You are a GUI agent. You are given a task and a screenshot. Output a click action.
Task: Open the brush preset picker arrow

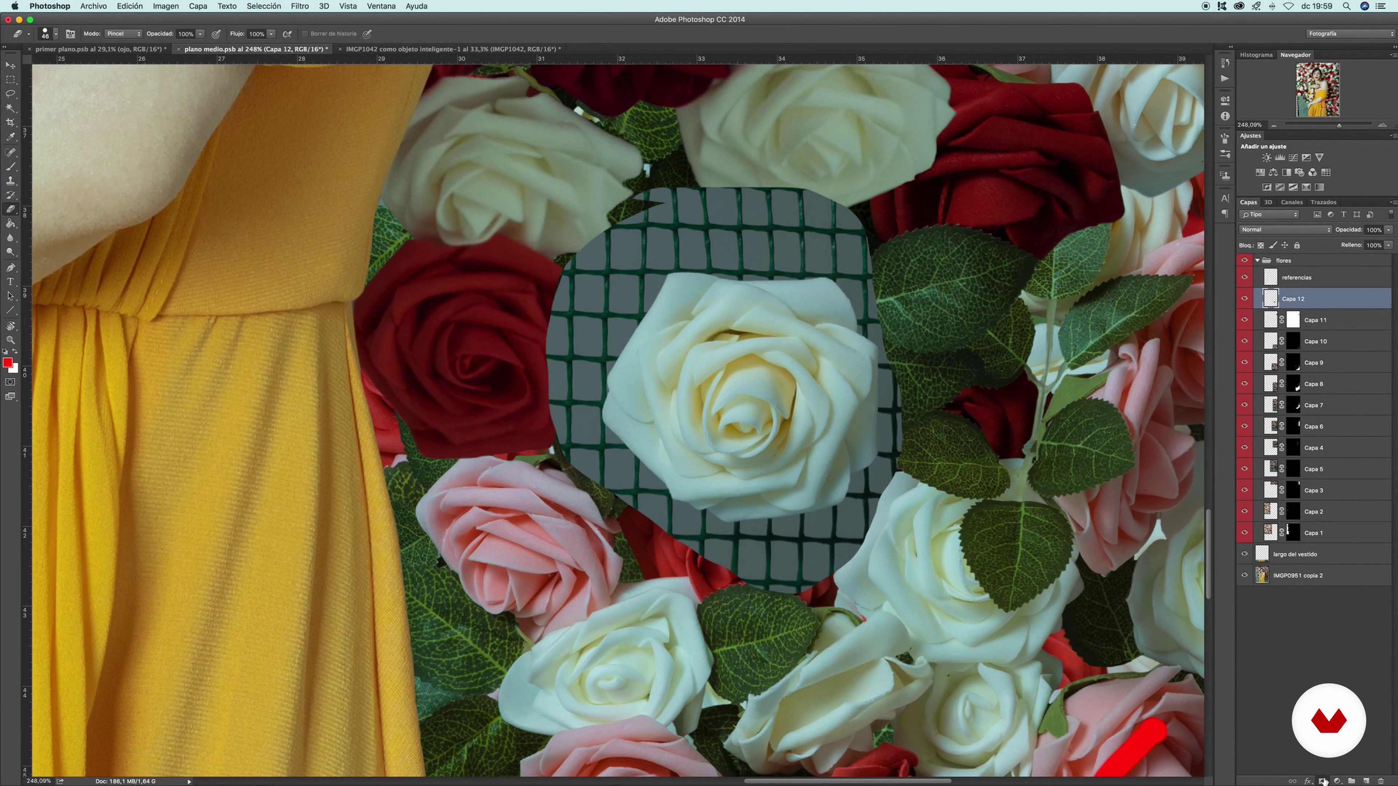pyautogui.click(x=55, y=33)
